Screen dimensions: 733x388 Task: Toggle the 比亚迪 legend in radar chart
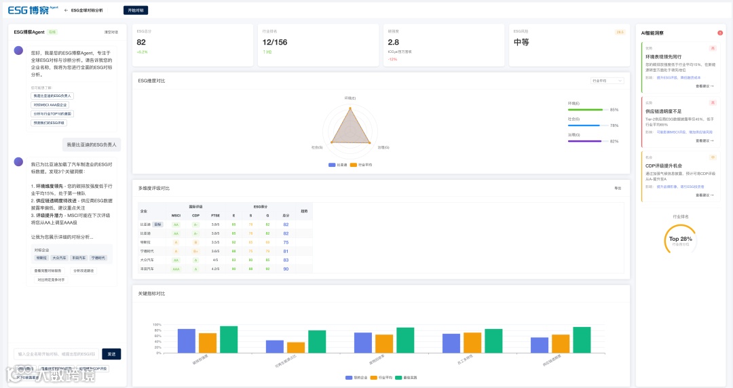click(x=337, y=165)
